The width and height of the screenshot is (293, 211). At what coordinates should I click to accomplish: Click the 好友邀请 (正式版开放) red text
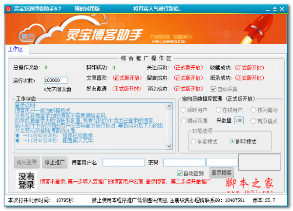[x=127, y=89]
